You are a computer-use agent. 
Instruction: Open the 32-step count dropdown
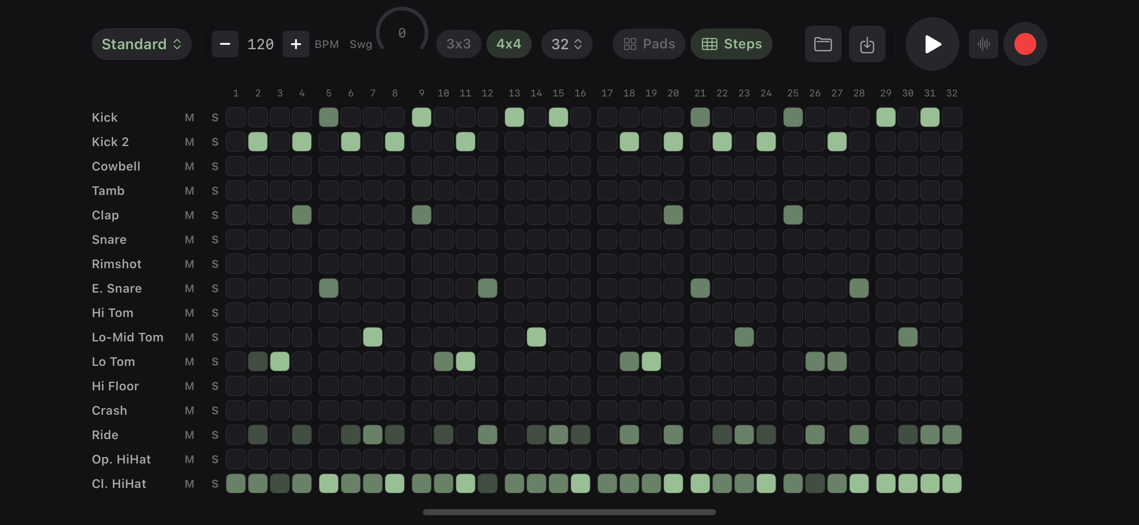pyautogui.click(x=566, y=44)
